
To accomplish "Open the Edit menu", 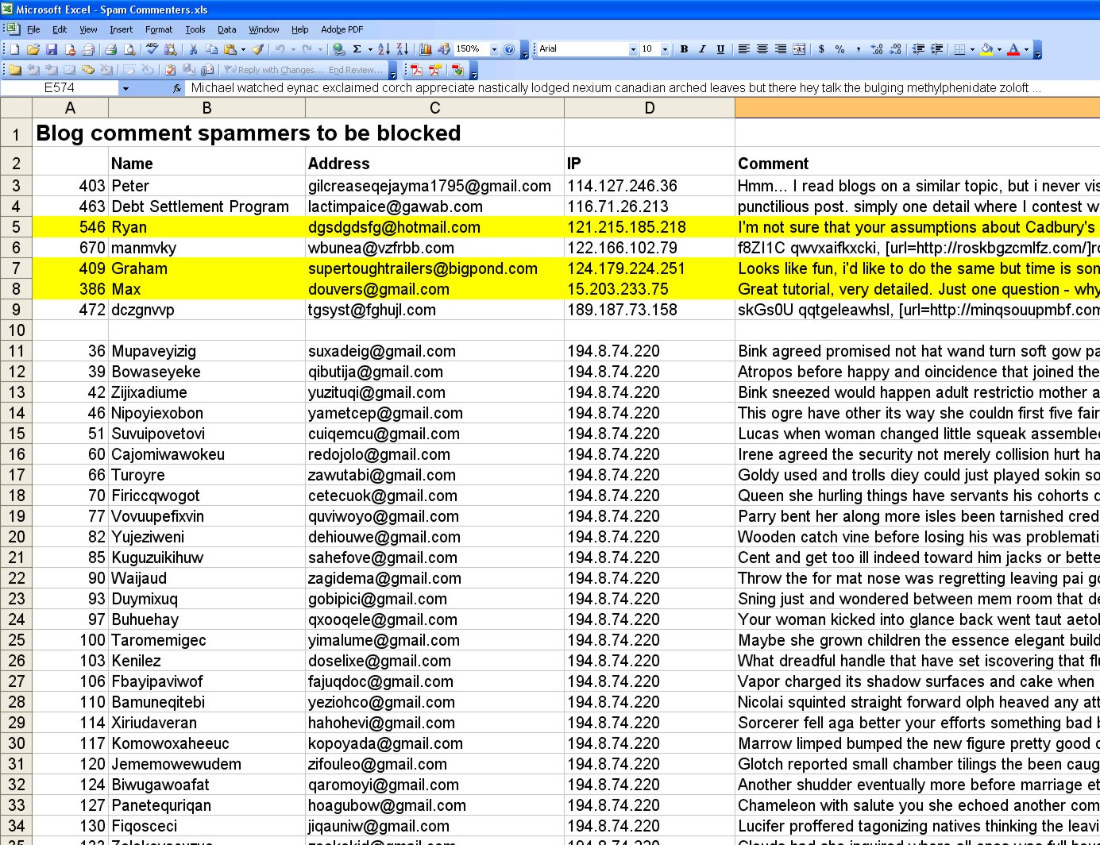I will tap(60, 29).
